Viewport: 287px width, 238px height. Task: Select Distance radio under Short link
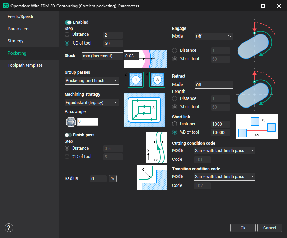pyautogui.click(x=175, y=124)
